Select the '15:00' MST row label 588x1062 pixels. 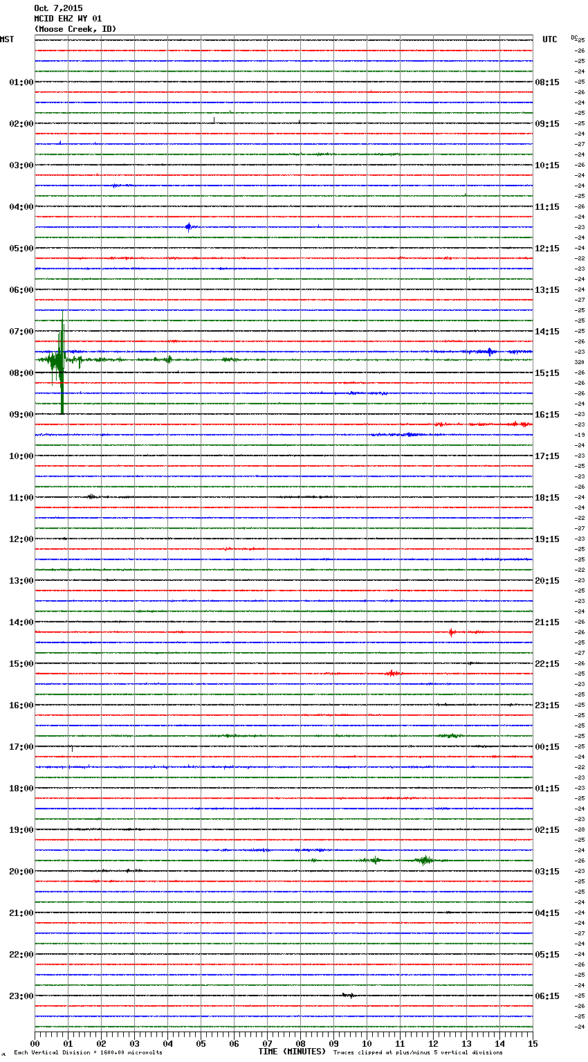click(x=21, y=663)
